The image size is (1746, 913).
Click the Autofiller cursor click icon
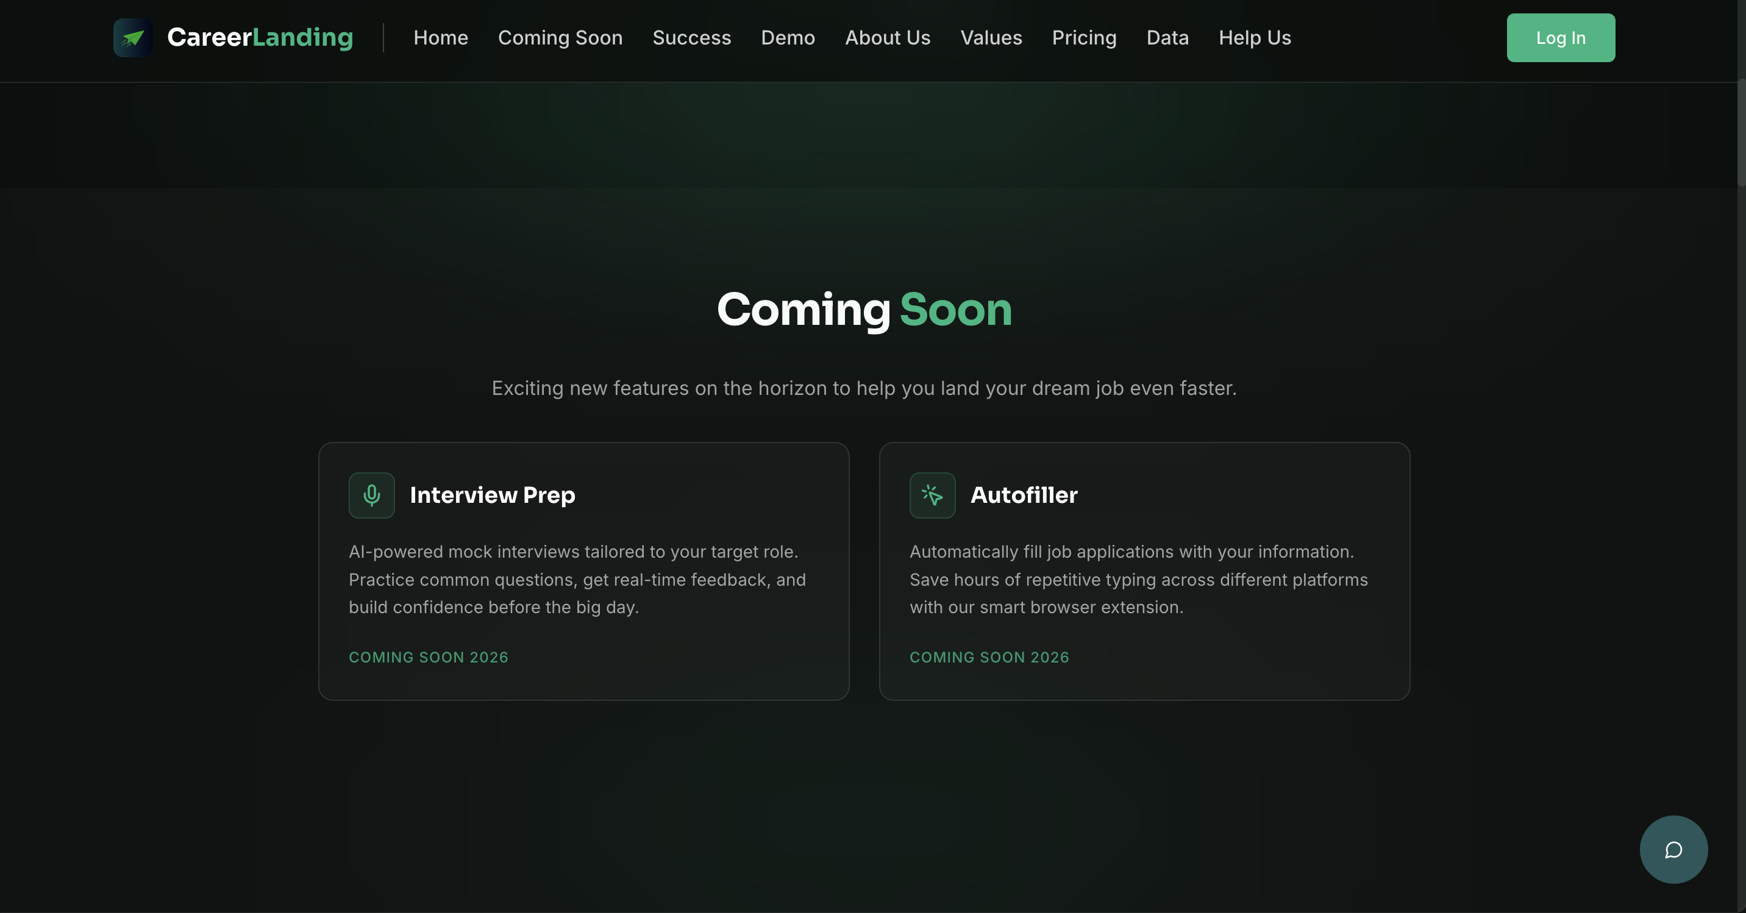[932, 496]
